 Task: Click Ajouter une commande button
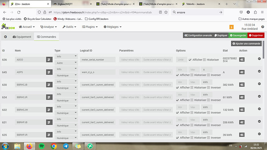tap(246, 43)
